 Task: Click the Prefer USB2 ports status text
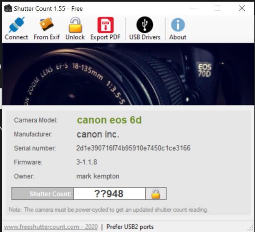(130, 227)
